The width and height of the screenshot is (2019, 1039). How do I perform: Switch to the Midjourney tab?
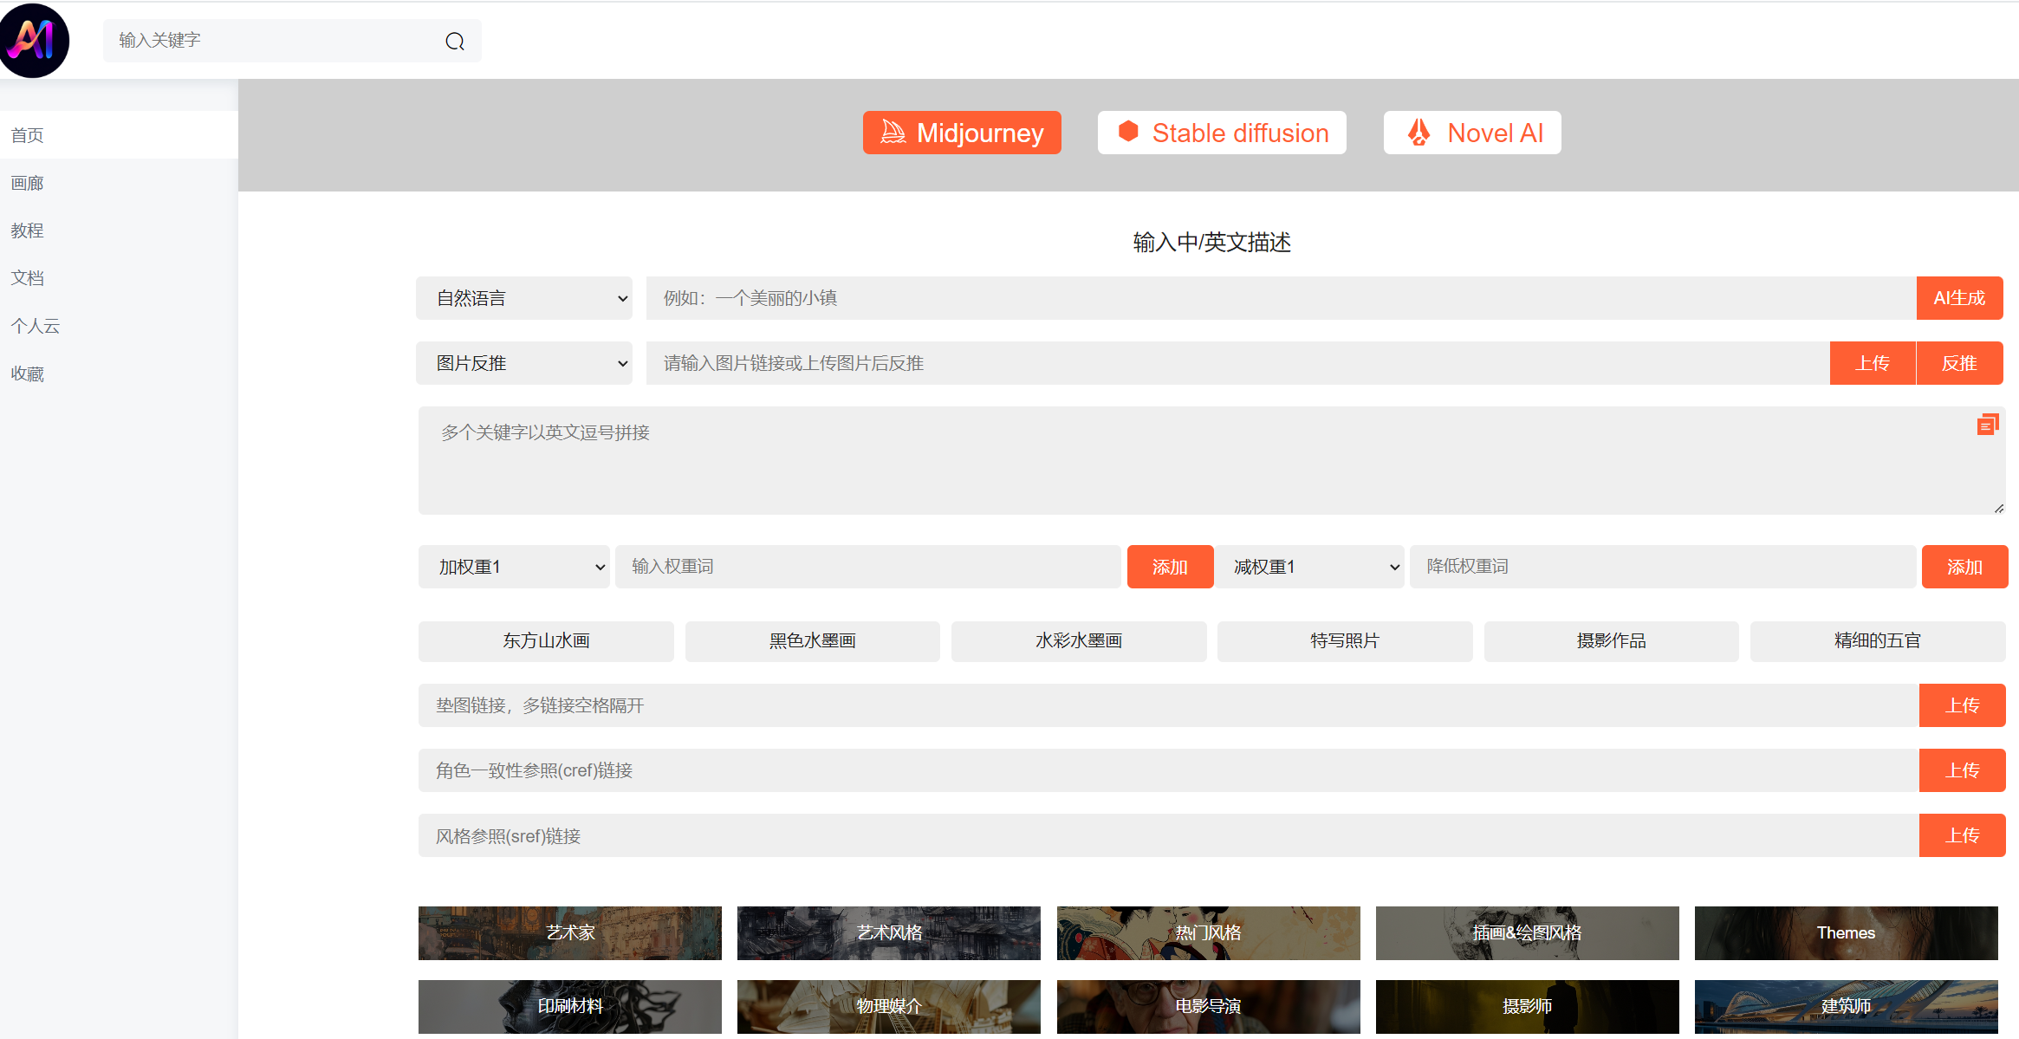coord(962,133)
